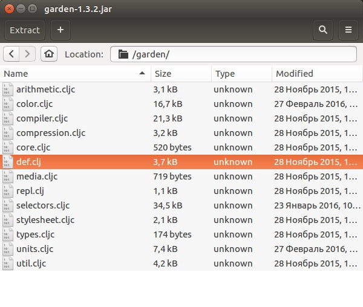Viewport: 363px width, 307px height.
Task: Select file name selectors.cljc
Action: [43, 205]
